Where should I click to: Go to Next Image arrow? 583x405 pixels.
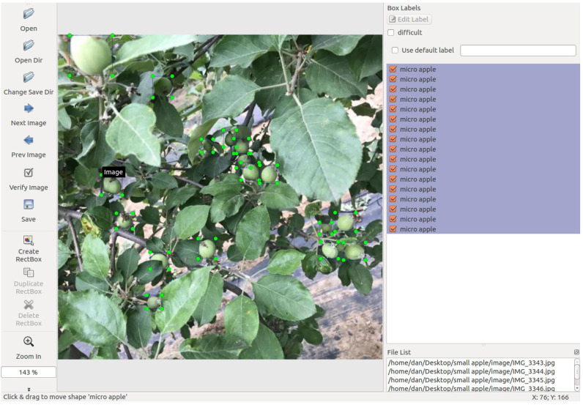tap(29, 108)
